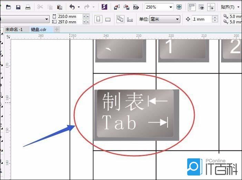Click the nudge distance .1 mm field

coord(202,19)
